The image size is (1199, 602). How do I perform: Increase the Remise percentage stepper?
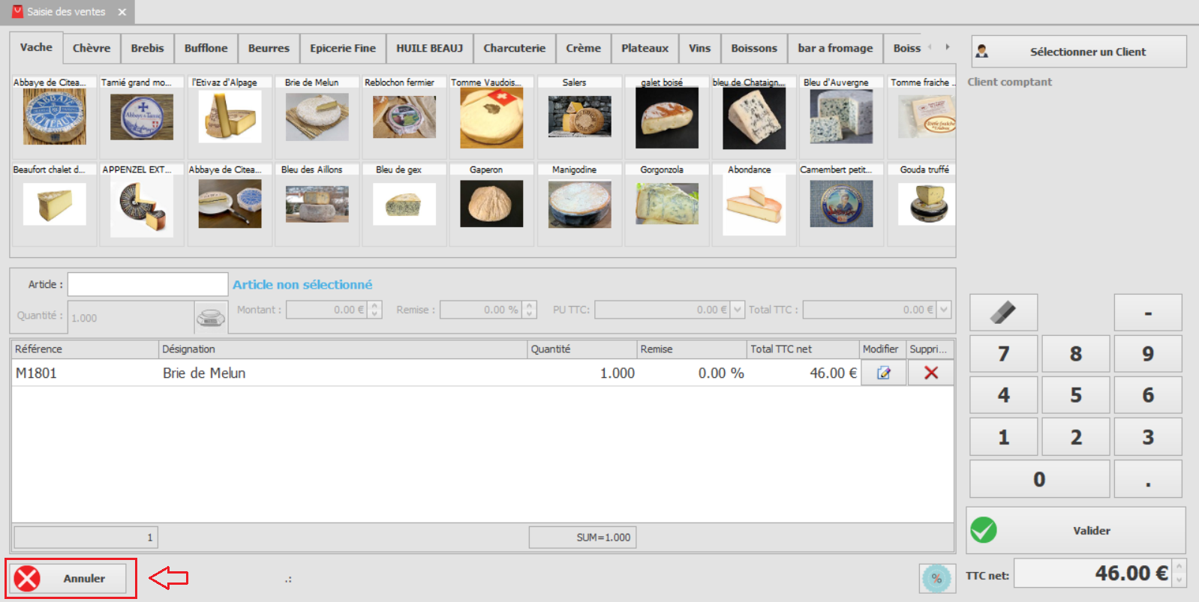(x=530, y=305)
